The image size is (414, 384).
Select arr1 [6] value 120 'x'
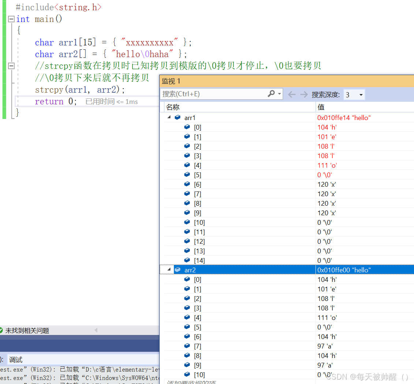coord(327,184)
